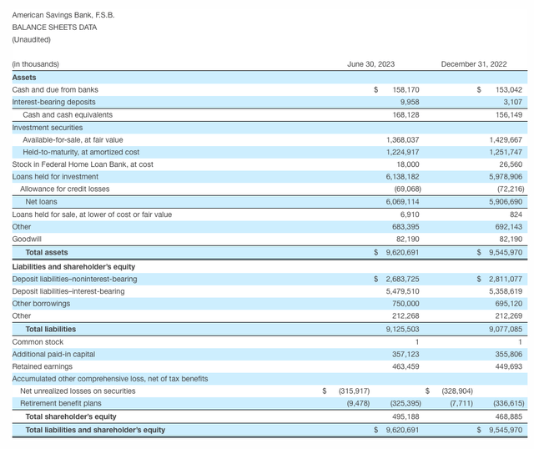Select the 2022 total assets value 9,545,970

506,252
